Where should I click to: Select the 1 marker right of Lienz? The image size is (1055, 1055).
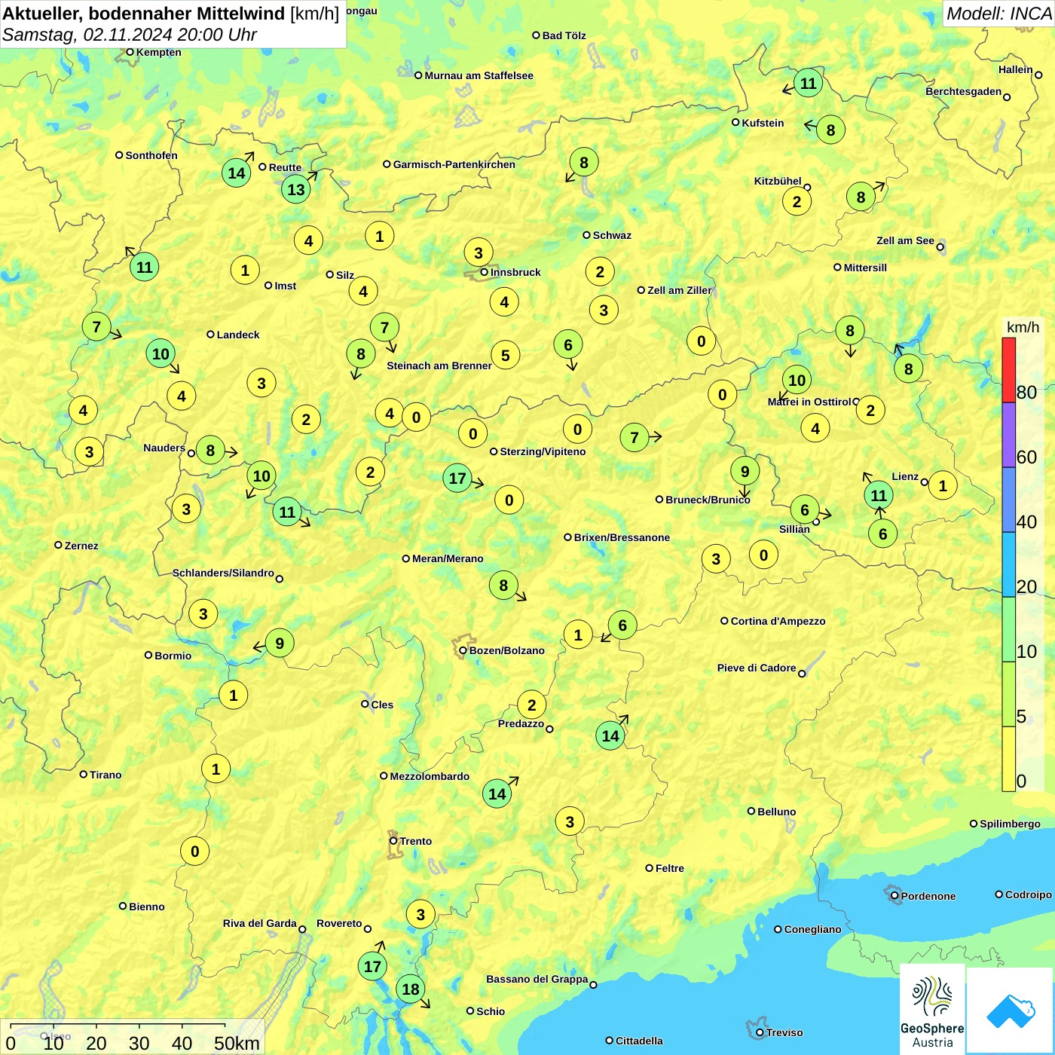coord(943,485)
